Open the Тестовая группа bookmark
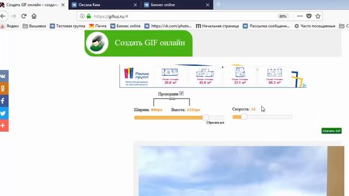Viewport: 349px width, 196px height. point(68,26)
